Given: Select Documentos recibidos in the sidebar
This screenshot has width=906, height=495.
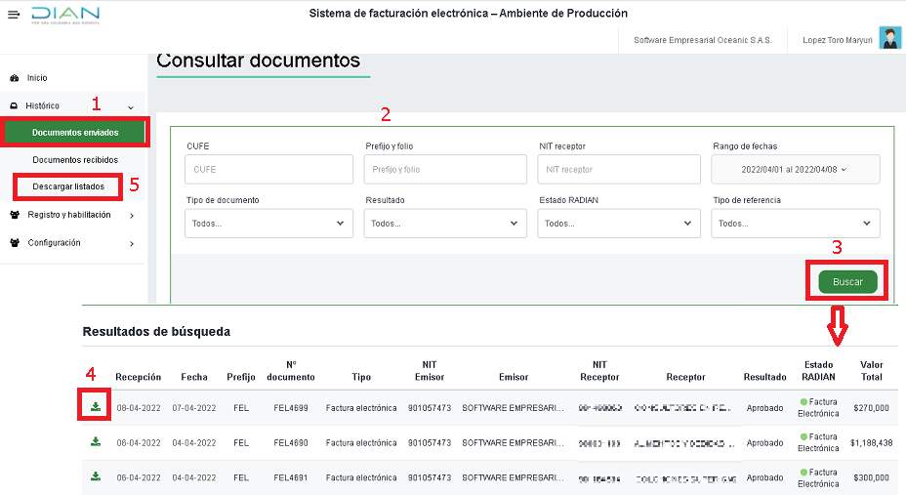Looking at the screenshot, I should coord(75,160).
